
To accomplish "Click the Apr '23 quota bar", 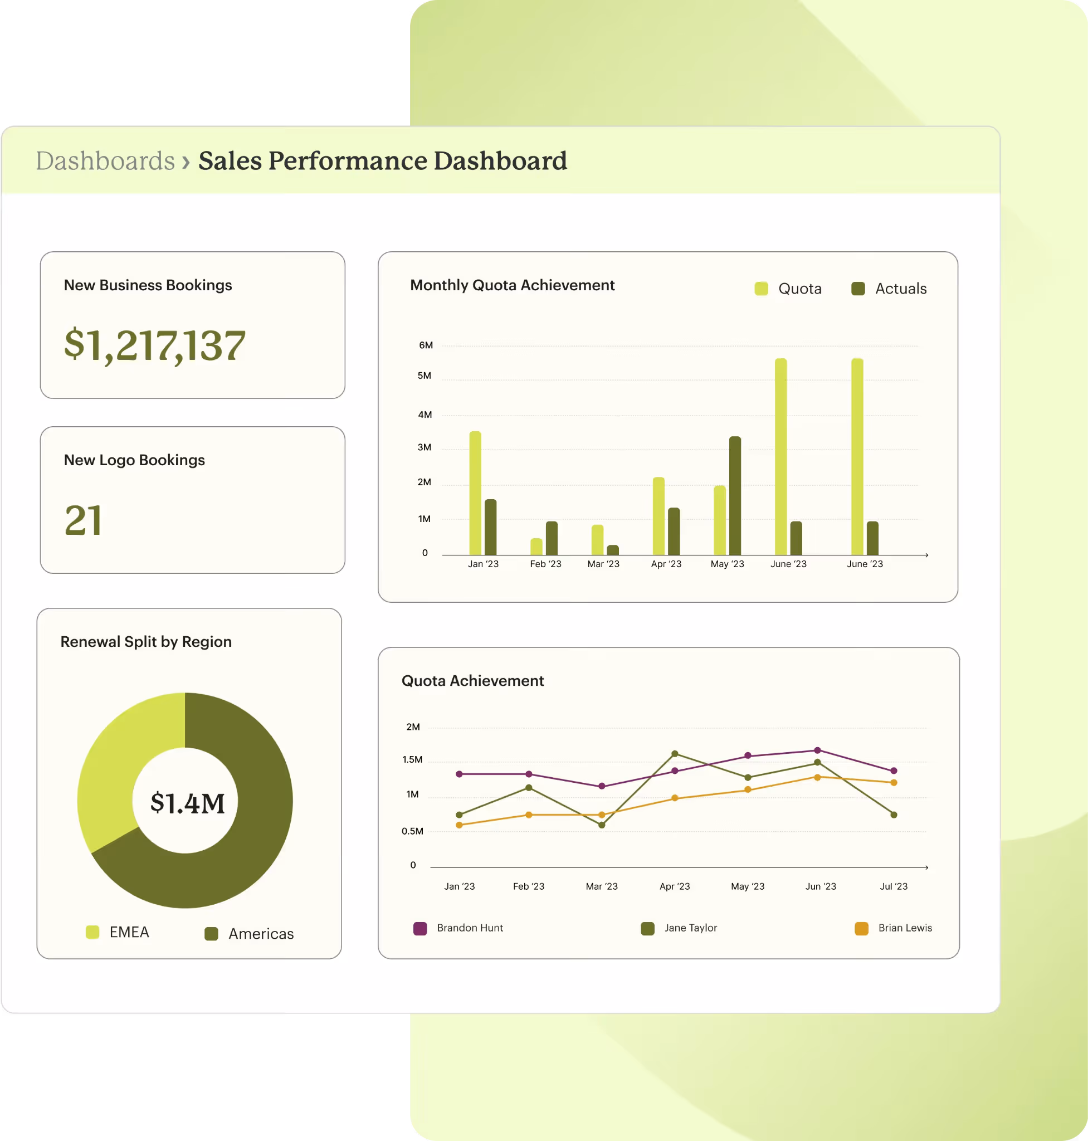I will 658,516.
